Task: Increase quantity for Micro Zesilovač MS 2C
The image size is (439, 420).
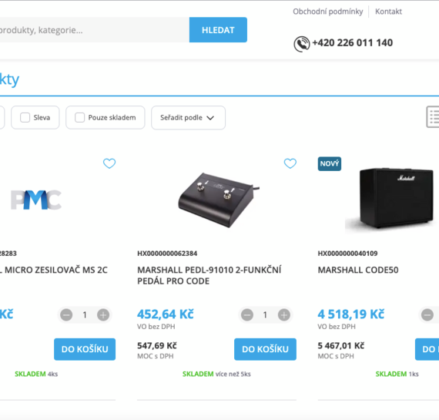Action: [x=103, y=315]
